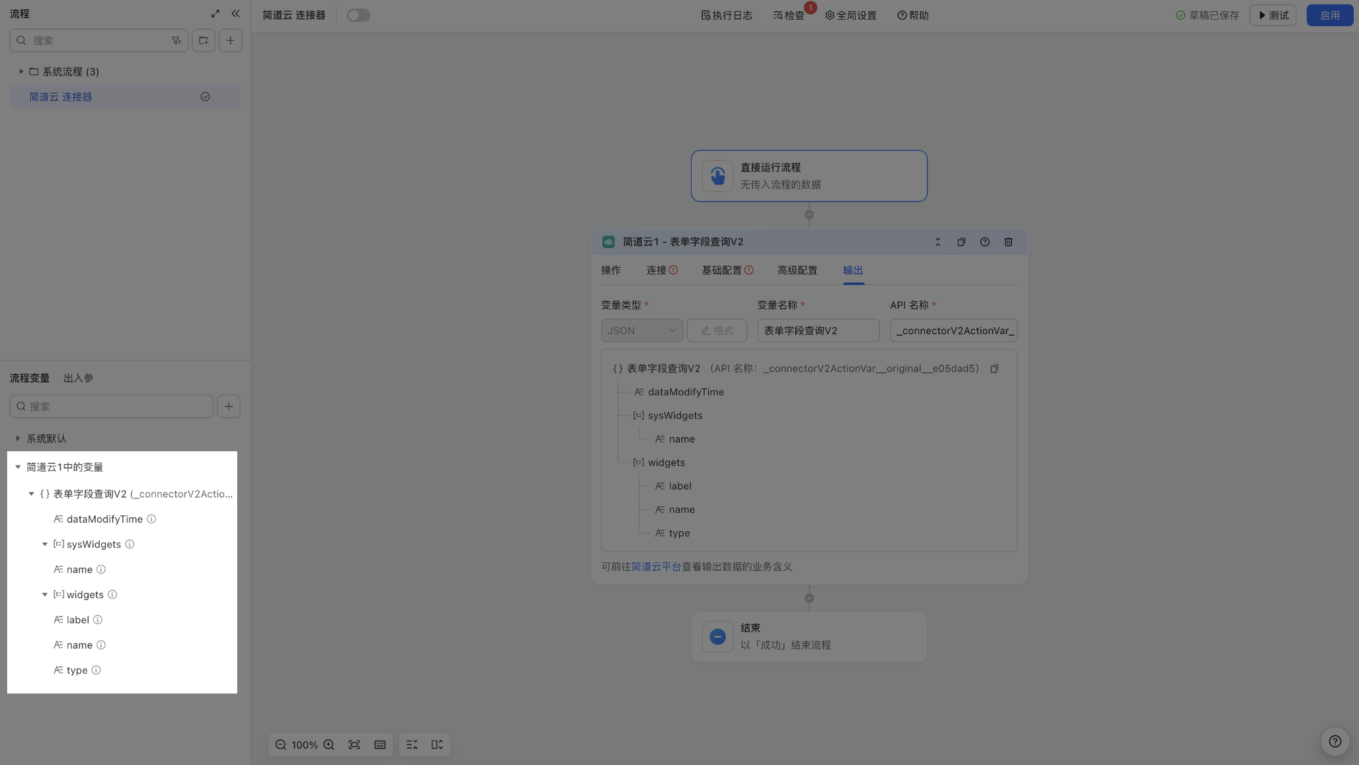This screenshot has height=765, width=1359.
Task: Switch to the 高级配置 tab
Action: tap(797, 271)
